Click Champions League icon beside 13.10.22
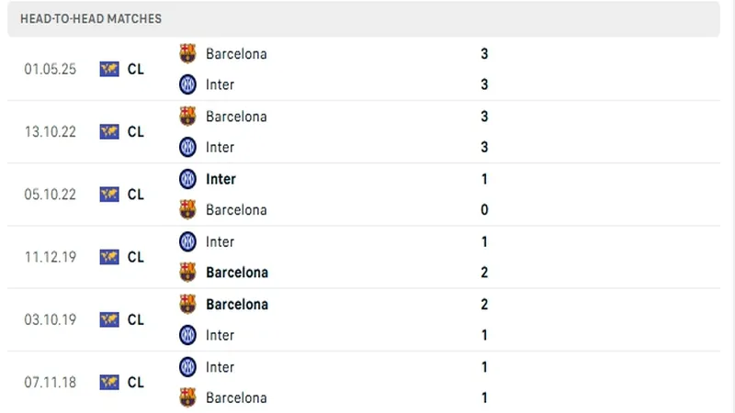The image size is (735, 413). pos(109,131)
